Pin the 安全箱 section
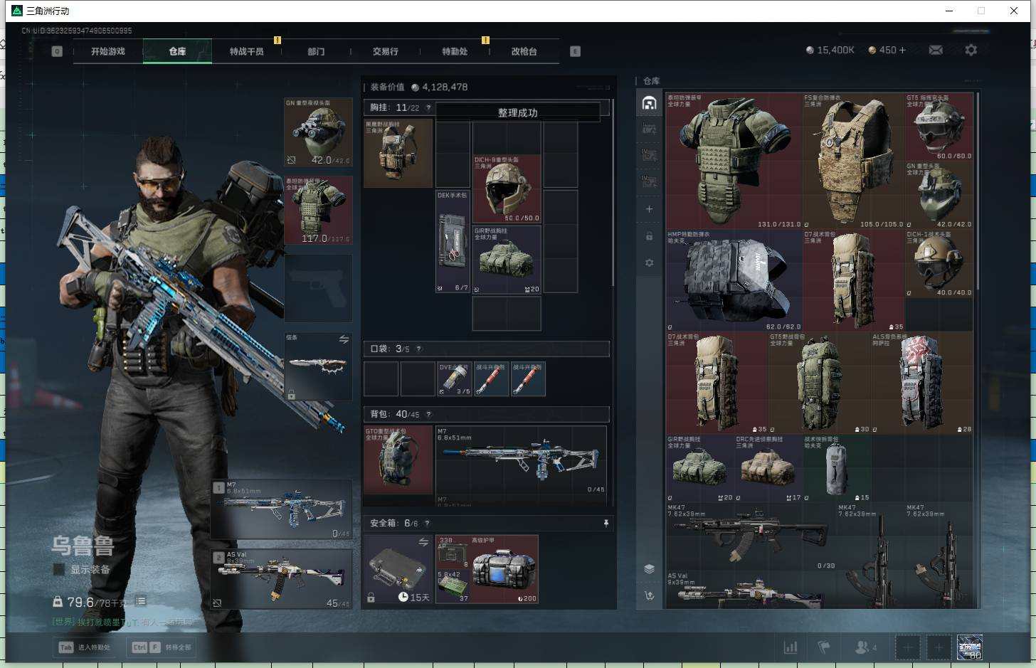Screen dimensions: 1036x668 606,523
